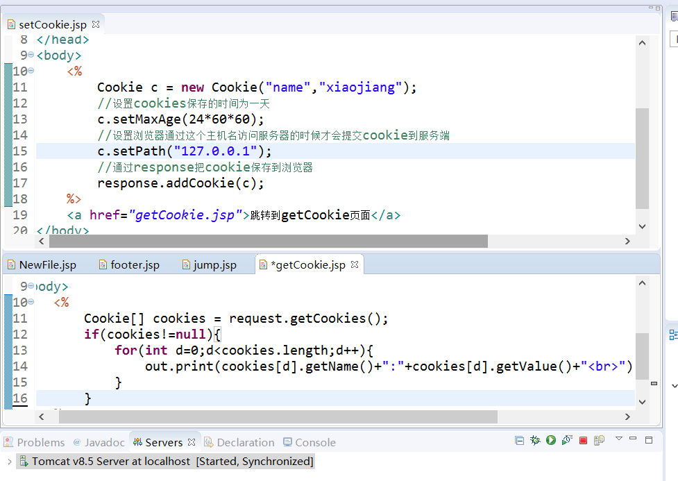The width and height of the screenshot is (678, 481).
Task: Select the NewFile.jsp editor tab
Action: [x=47, y=265]
